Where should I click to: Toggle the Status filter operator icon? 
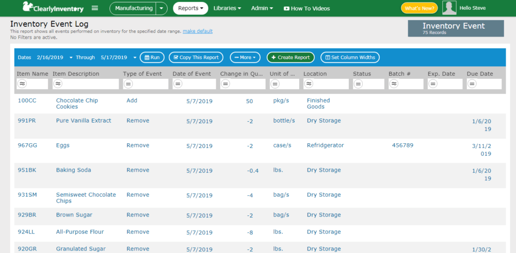point(359,84)
